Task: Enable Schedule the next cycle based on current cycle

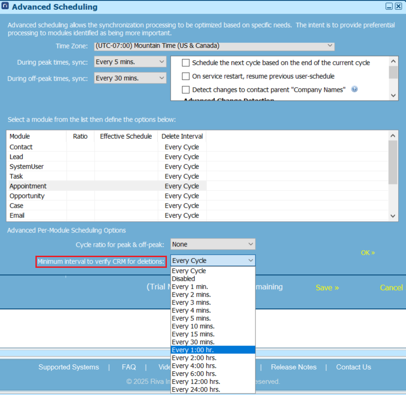Action: click(185, 62)
